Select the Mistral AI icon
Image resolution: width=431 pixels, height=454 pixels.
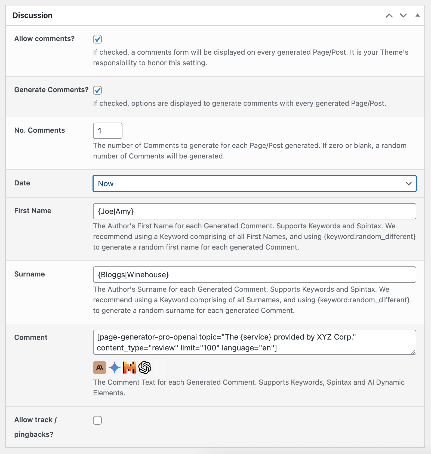pos(130,367)
